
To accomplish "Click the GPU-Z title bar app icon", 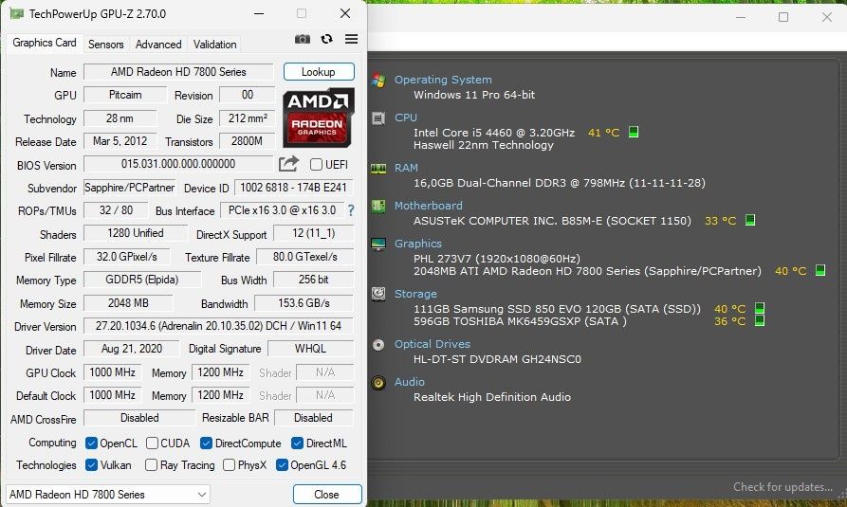I will (x=17, y=13).
